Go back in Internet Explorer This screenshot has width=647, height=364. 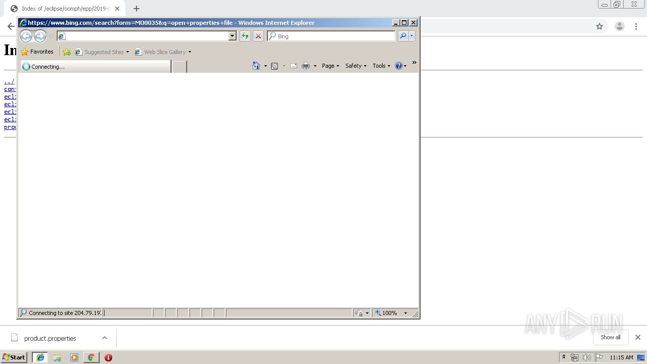pos(26,36)
